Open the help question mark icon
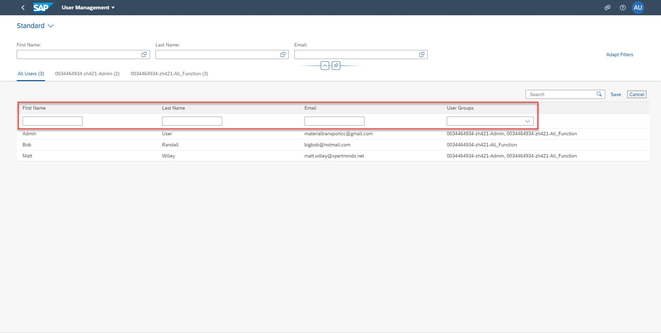661x333 pixels. coord(622,8)
